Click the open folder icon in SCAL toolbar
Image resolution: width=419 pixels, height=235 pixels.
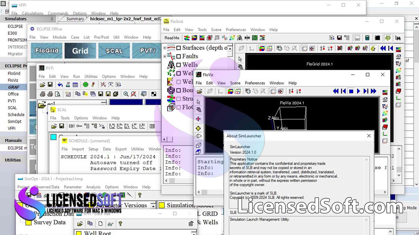tap(54, 126)
